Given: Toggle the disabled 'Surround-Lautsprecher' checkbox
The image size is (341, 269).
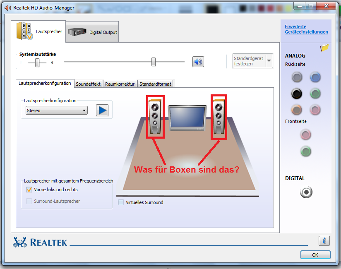Looking at the screenshot, I should tap(29, 201).
